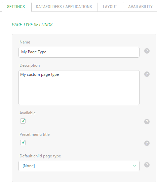Click the Name field label
This screenshot has width=157, height=183.
[x=25, y=42]
